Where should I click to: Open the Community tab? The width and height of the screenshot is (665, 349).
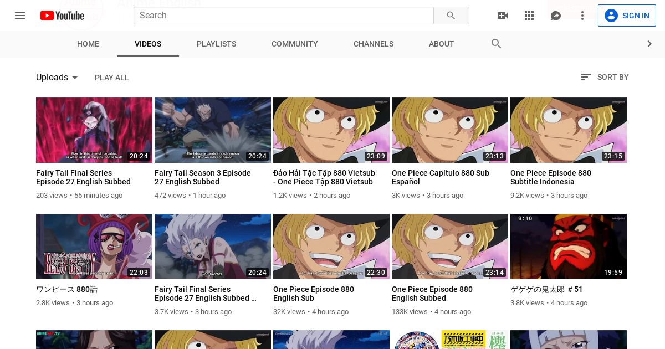(295, 44)
